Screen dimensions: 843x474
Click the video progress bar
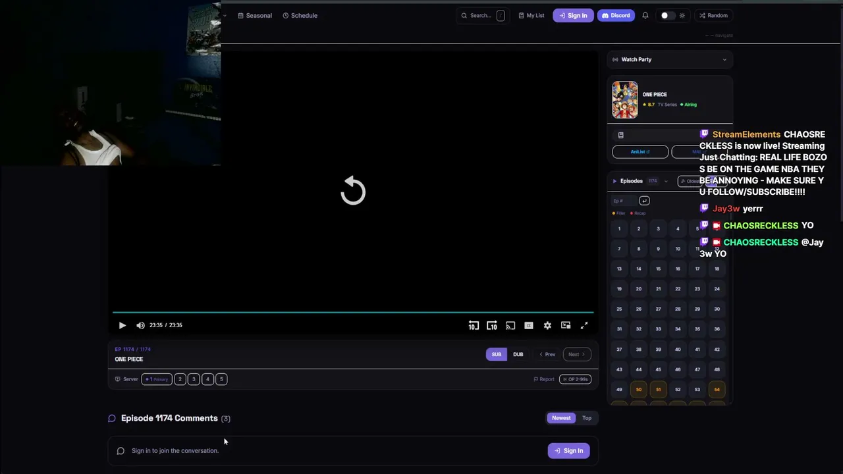(353, 312)
